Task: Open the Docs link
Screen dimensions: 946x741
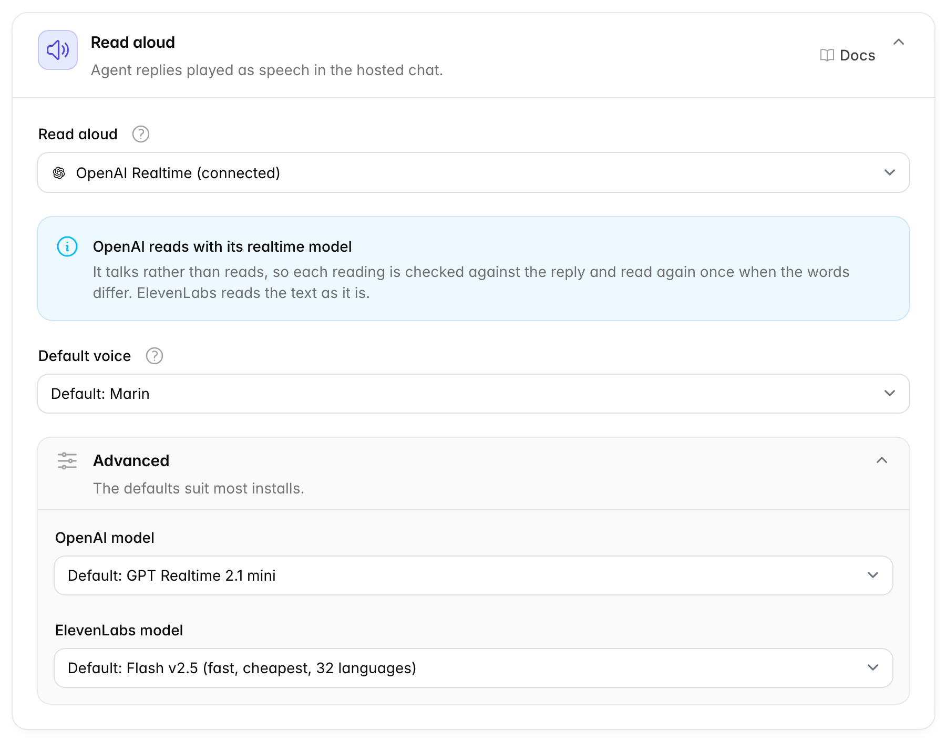Action: tap(847, 55)
